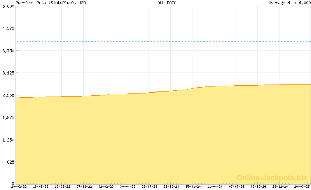Click the 20-02-22 date on the x-axis

pyautogui.click(x=19, y=187)
